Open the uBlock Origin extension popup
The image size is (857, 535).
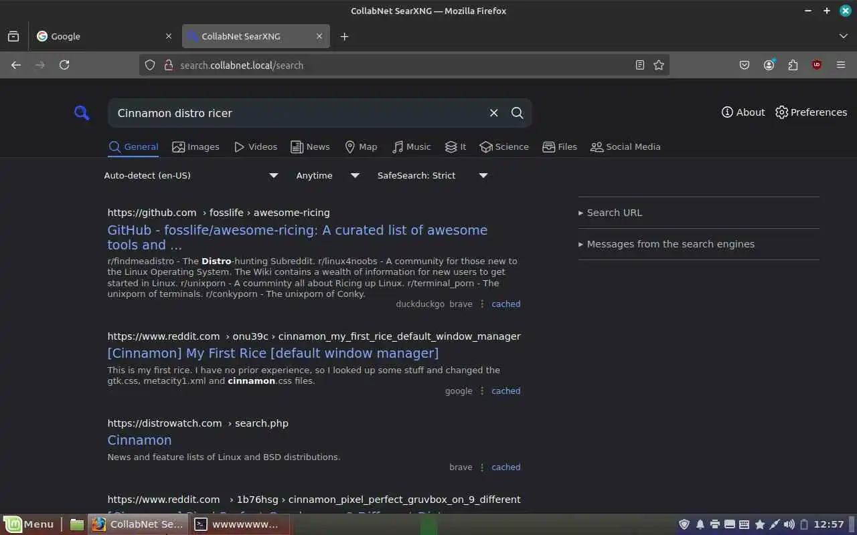817,65
